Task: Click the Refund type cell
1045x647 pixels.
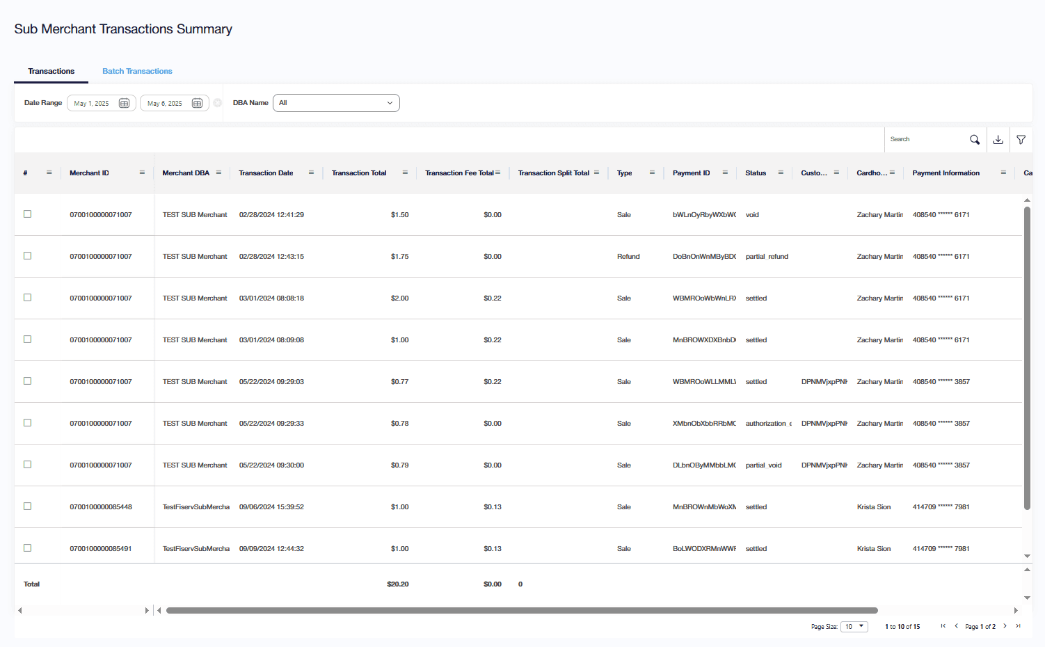Action: pyautogui.click(x=628, y=256)
